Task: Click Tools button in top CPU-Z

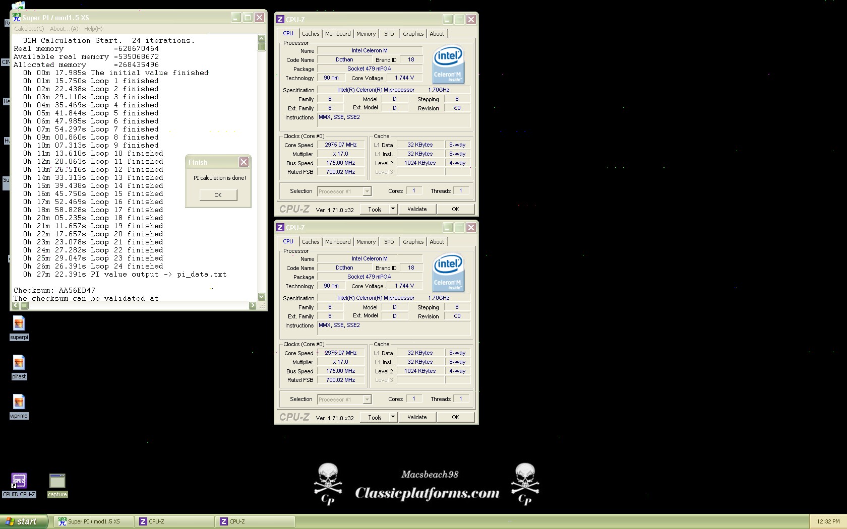Action: click(375, 209)
